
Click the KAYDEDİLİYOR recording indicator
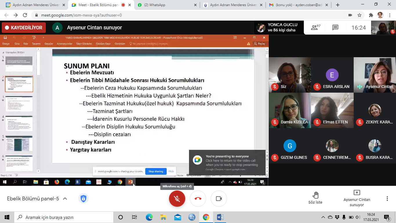point(24,28)
